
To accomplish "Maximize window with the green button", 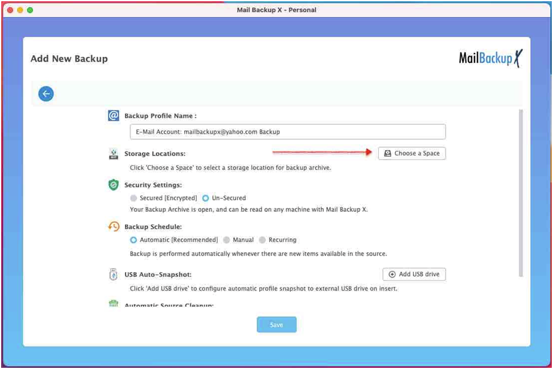I will 30,10.
